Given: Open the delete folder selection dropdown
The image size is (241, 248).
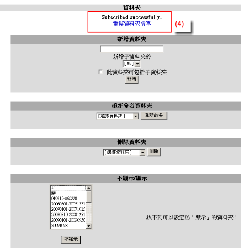Looking at the screenshot, I should pos(124,153).
